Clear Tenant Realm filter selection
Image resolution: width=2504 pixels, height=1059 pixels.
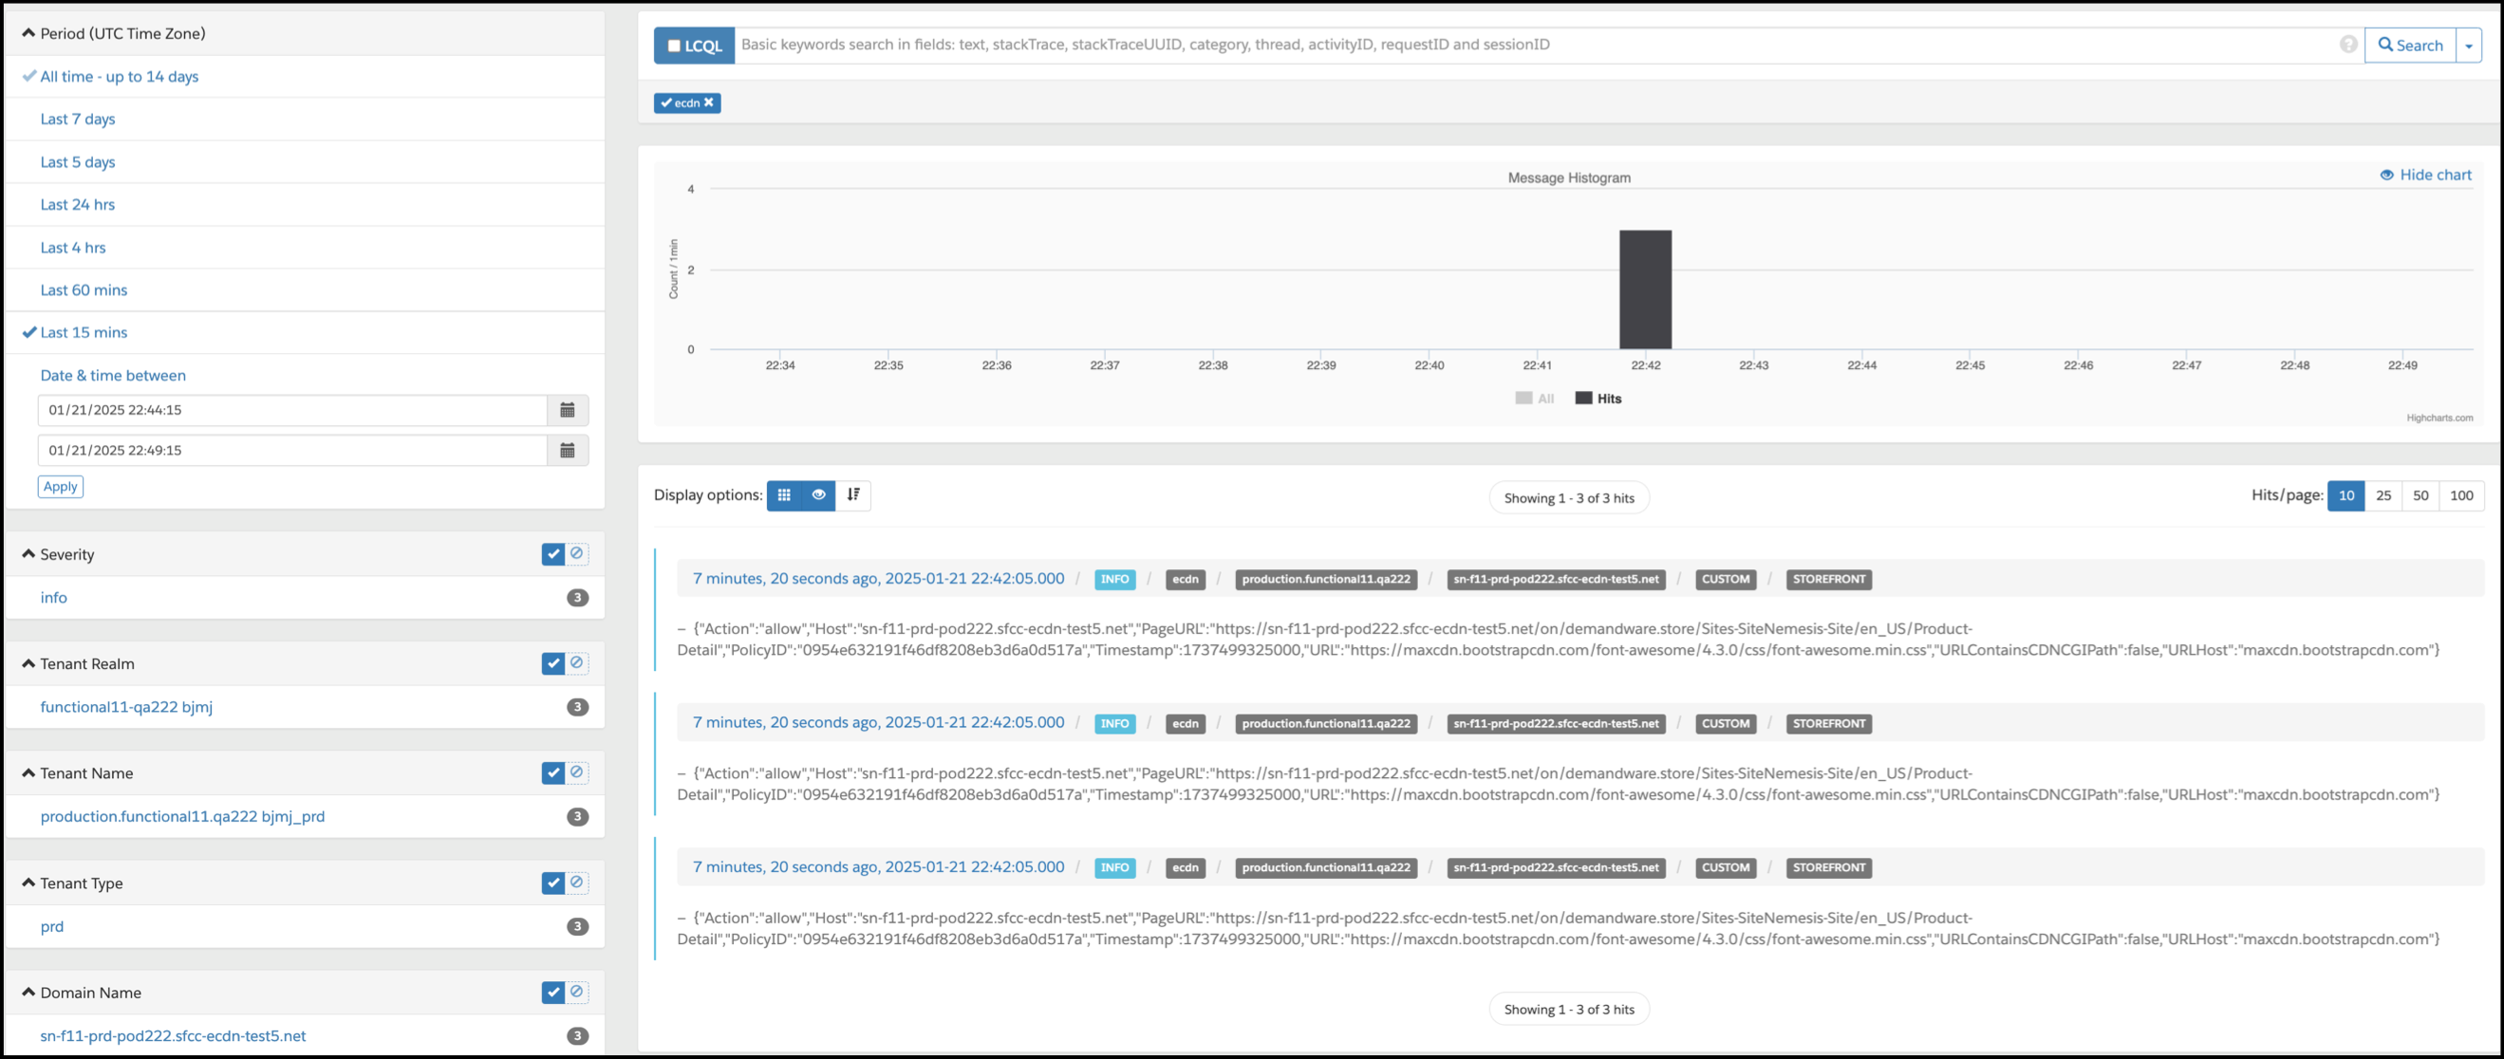click(576, 663)
